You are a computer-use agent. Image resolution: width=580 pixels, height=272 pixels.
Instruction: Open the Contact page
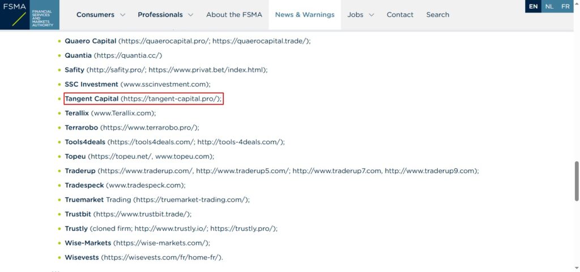400,15
